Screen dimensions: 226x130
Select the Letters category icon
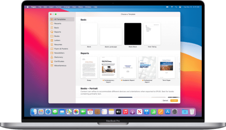[52, 40]
